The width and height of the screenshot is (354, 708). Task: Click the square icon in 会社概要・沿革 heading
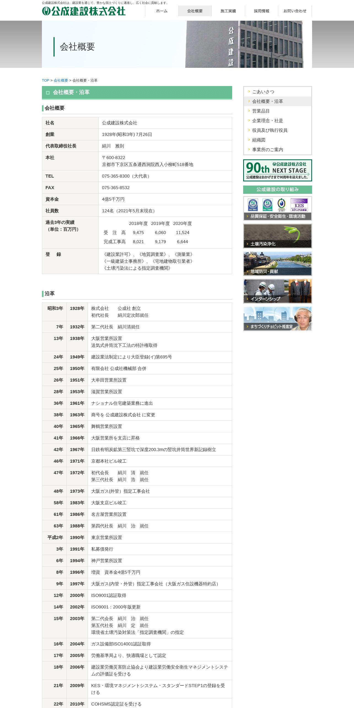point(48,93)
